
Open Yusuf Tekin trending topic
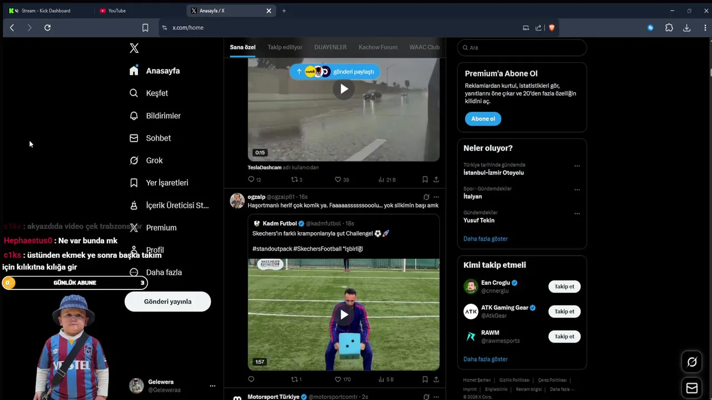pyautogui.click(x=479, y=221)
